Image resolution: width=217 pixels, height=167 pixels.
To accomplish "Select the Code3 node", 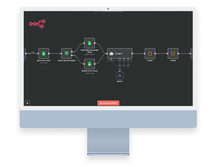I will pos(173,53).
